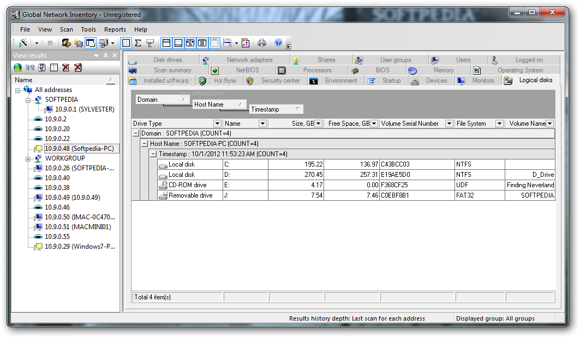
Task: Toggle the View results panel toolbar button
Action: [90, 43]
